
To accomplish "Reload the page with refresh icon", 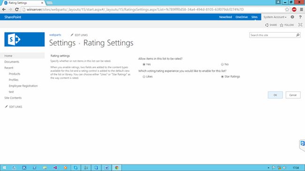I will pos(17,9).
